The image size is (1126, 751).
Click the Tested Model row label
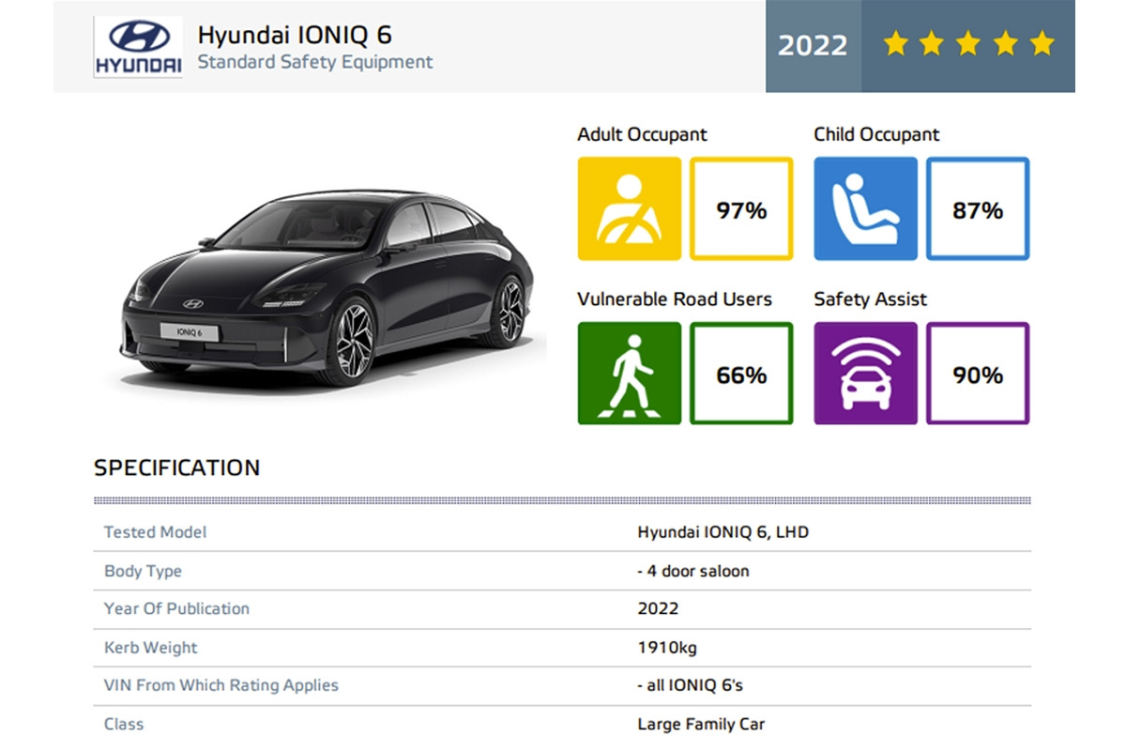(x=155, y=532)
